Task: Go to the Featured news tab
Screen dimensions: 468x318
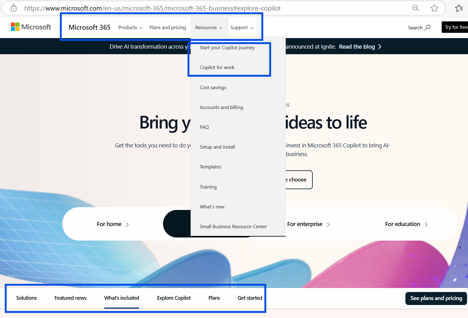Action: coord(70,298)
